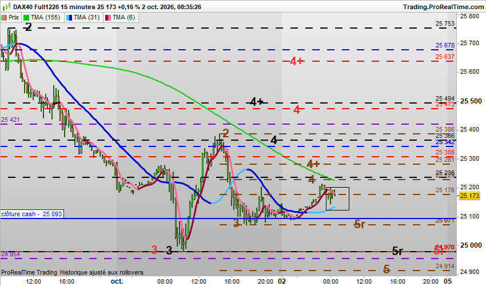This screenshot has height=286, width=486.
Task: Click the red 4+ wave label
Action: coord(297,61)
